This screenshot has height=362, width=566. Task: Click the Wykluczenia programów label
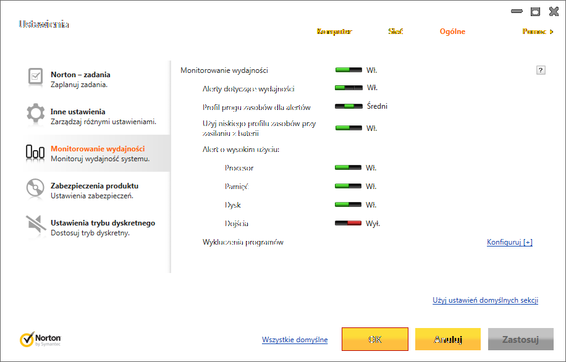pyautogui.click(x=243, y=242)
